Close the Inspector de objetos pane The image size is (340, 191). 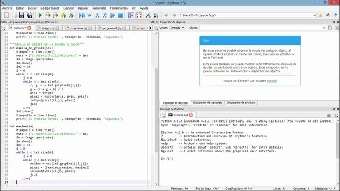[x=338, y=22]
